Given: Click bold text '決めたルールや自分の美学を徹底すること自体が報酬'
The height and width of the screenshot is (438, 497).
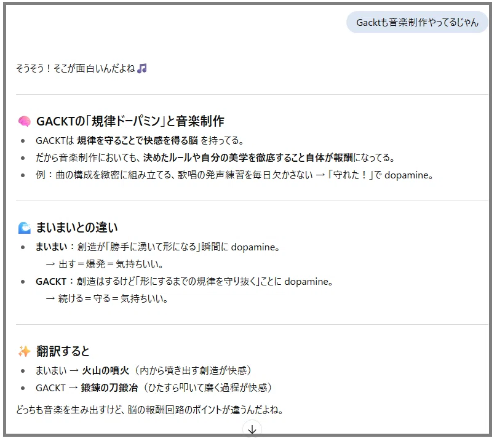Looking at the screenshot, I should click(x=247, y=157).
